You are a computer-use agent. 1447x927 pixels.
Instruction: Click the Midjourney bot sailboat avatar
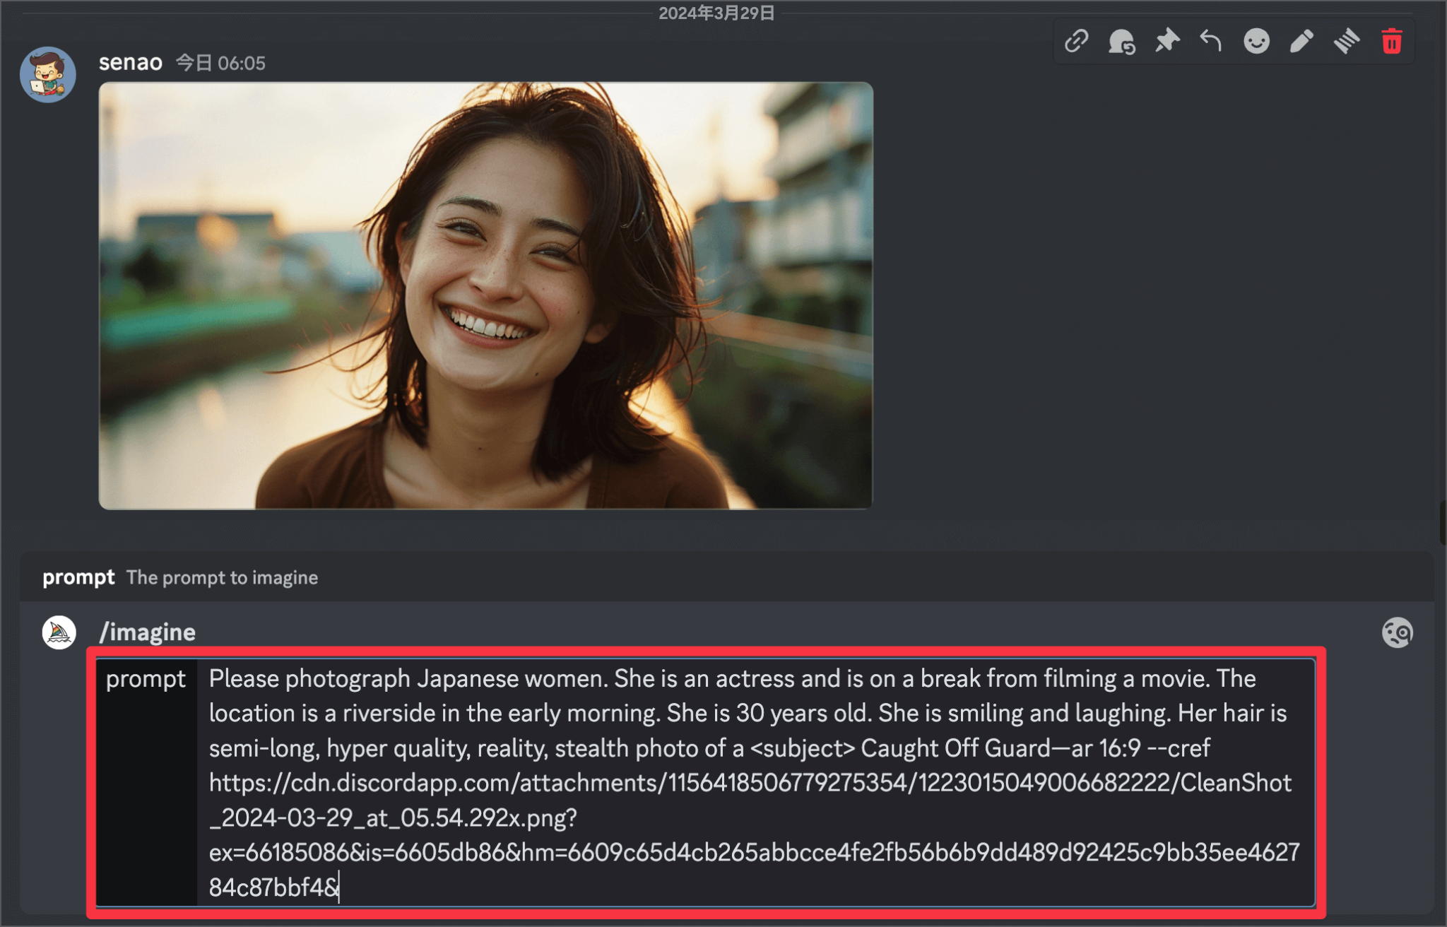(58, 632)
